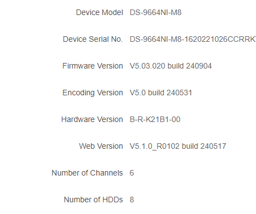Click build 240517 in web version
Image resolution: width=256 pixels, height=214 pixels.
[x=204, y=146]
